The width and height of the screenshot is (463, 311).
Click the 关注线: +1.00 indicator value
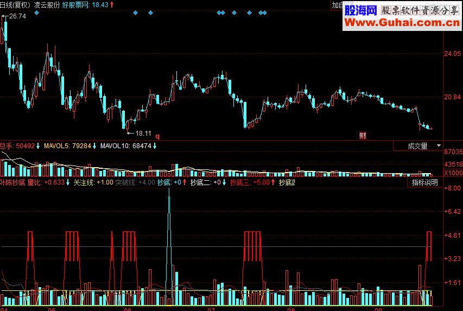tap(93, 182)
